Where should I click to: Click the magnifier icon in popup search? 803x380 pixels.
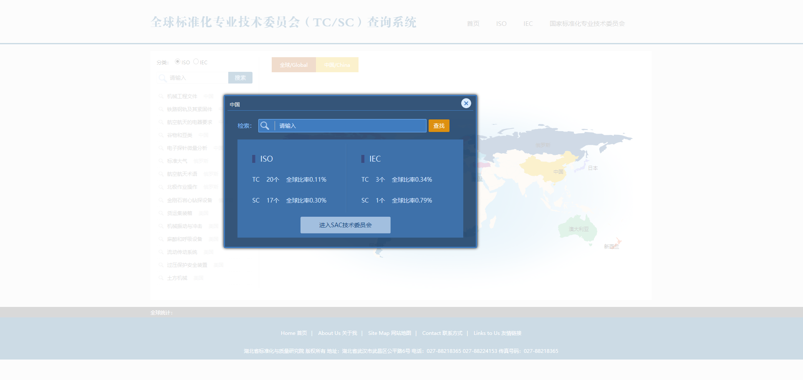pyautogui.click(x=265, y=126)
